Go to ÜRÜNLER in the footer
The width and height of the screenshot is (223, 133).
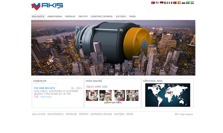[x=71, y=114]
